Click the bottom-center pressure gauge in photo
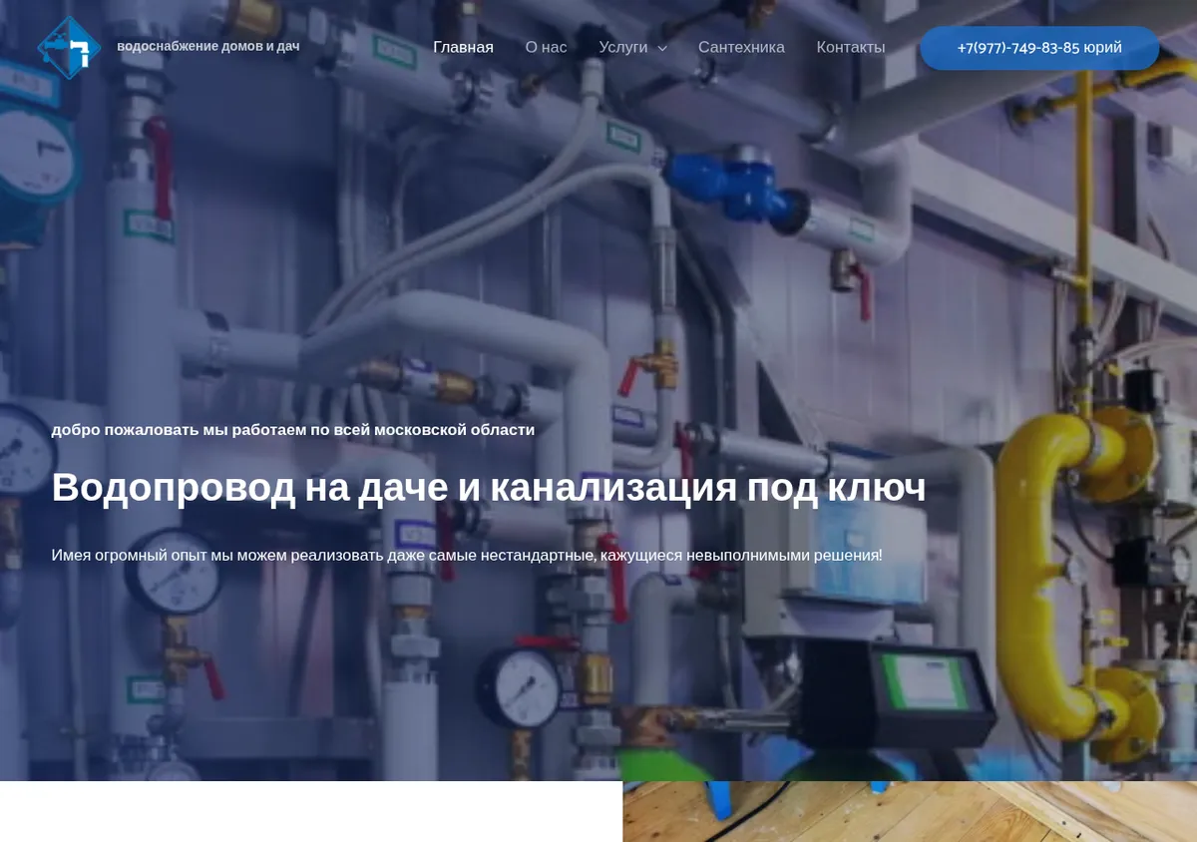Viewport: 1197px width, 842px height. tap(520, 687)
